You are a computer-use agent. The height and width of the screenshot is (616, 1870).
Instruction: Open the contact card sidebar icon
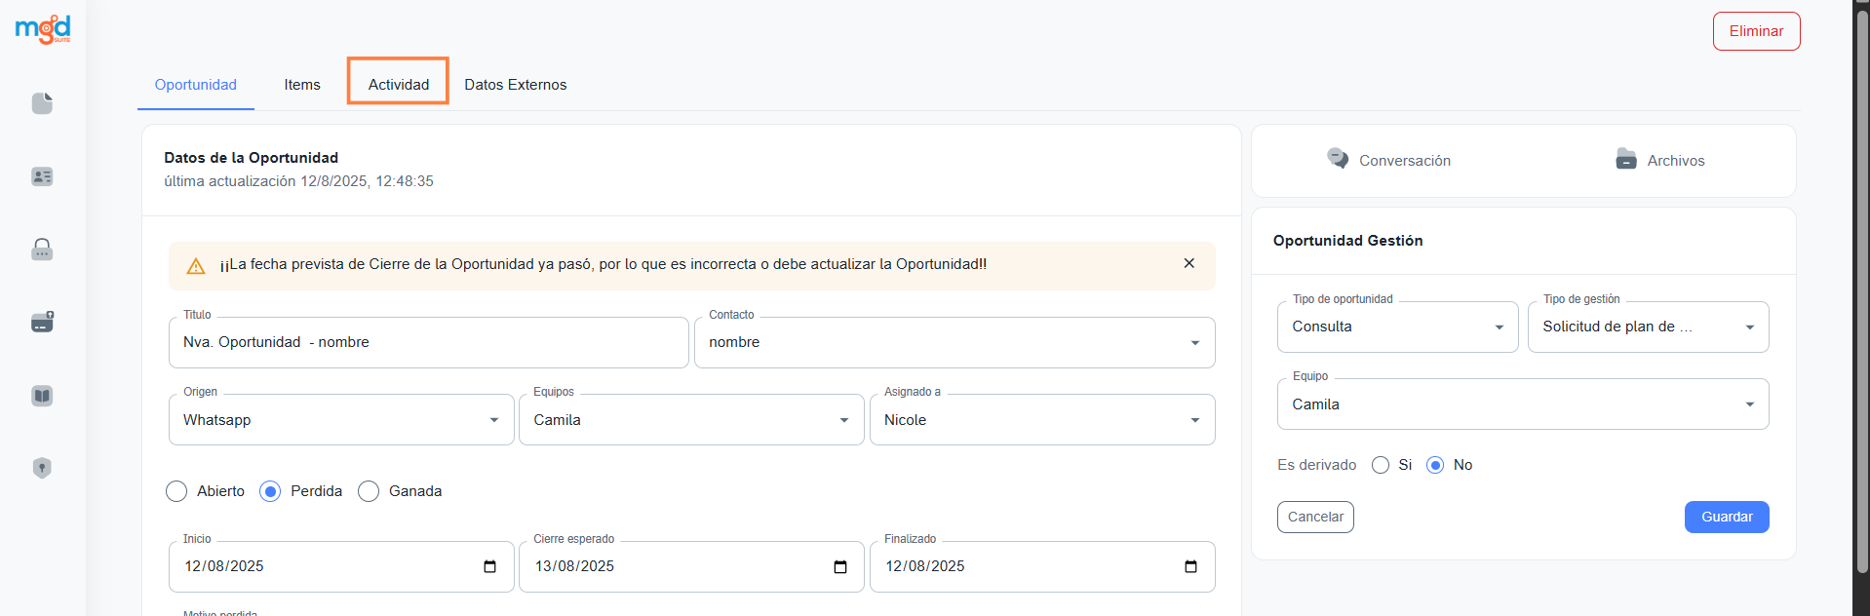(42, 176)
